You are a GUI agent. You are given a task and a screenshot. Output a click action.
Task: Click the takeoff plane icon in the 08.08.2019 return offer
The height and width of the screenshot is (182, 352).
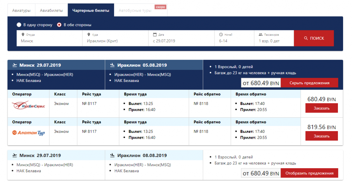pos(14,155)
